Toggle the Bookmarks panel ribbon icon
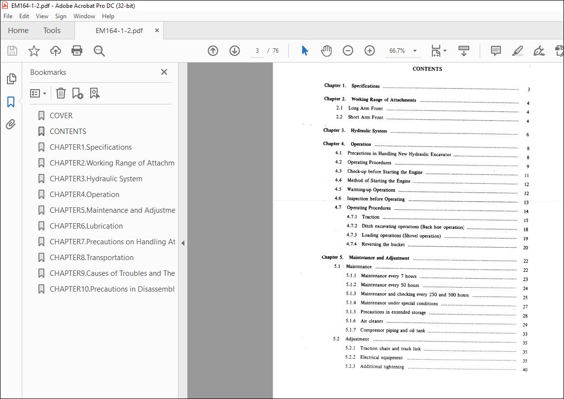The image size is (564, 399). point(11,102)
